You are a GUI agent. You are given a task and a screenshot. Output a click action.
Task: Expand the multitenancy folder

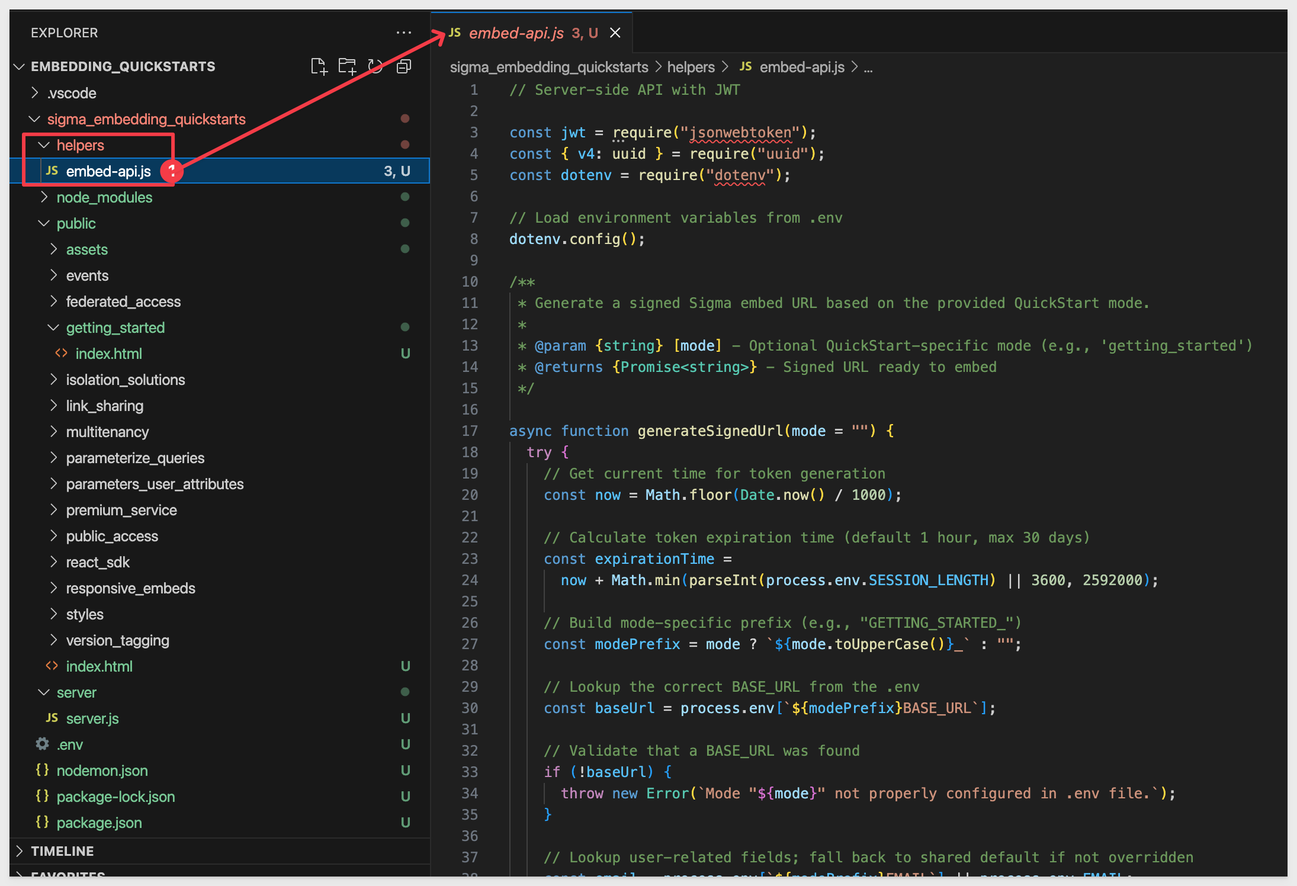(x=53, y=432)
